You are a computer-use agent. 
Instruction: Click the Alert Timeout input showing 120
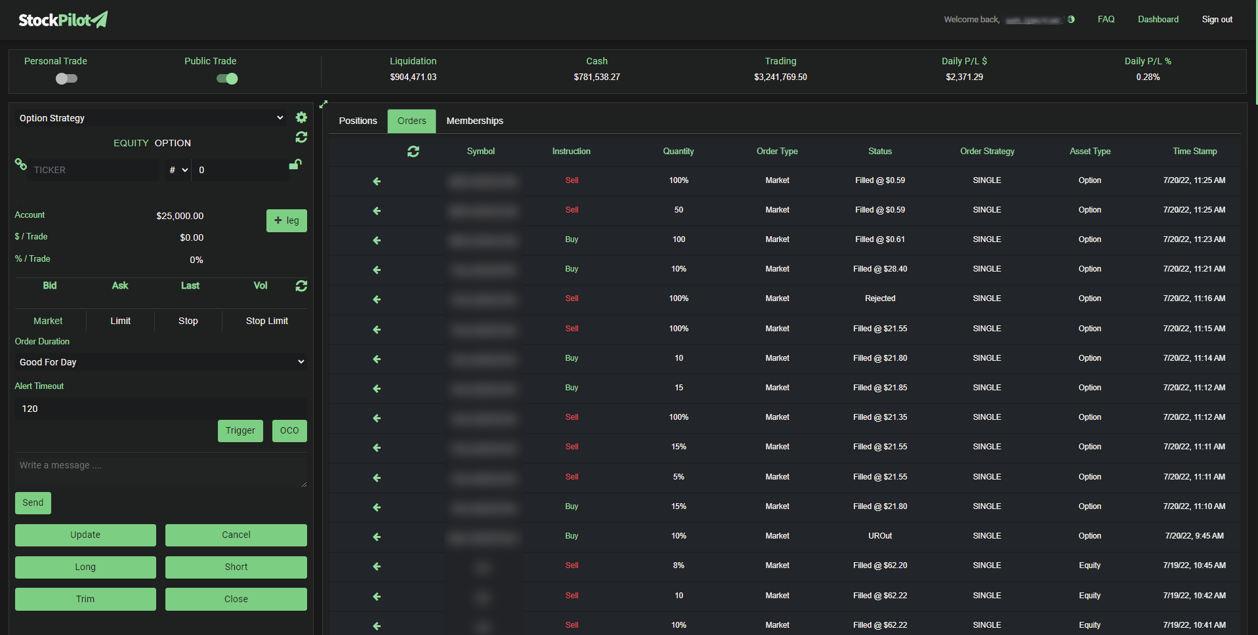pyautogui.click(x=161, y=408)
